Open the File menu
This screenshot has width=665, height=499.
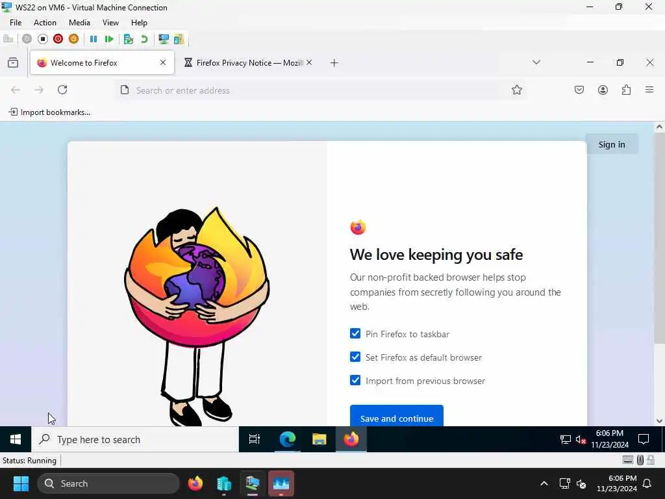pos(16,23)
